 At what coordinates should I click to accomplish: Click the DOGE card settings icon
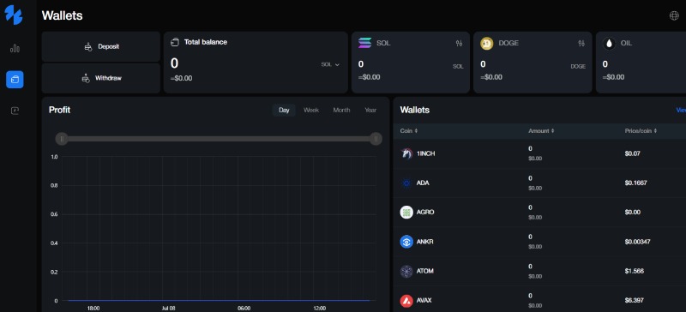click(x=581, y=44)
